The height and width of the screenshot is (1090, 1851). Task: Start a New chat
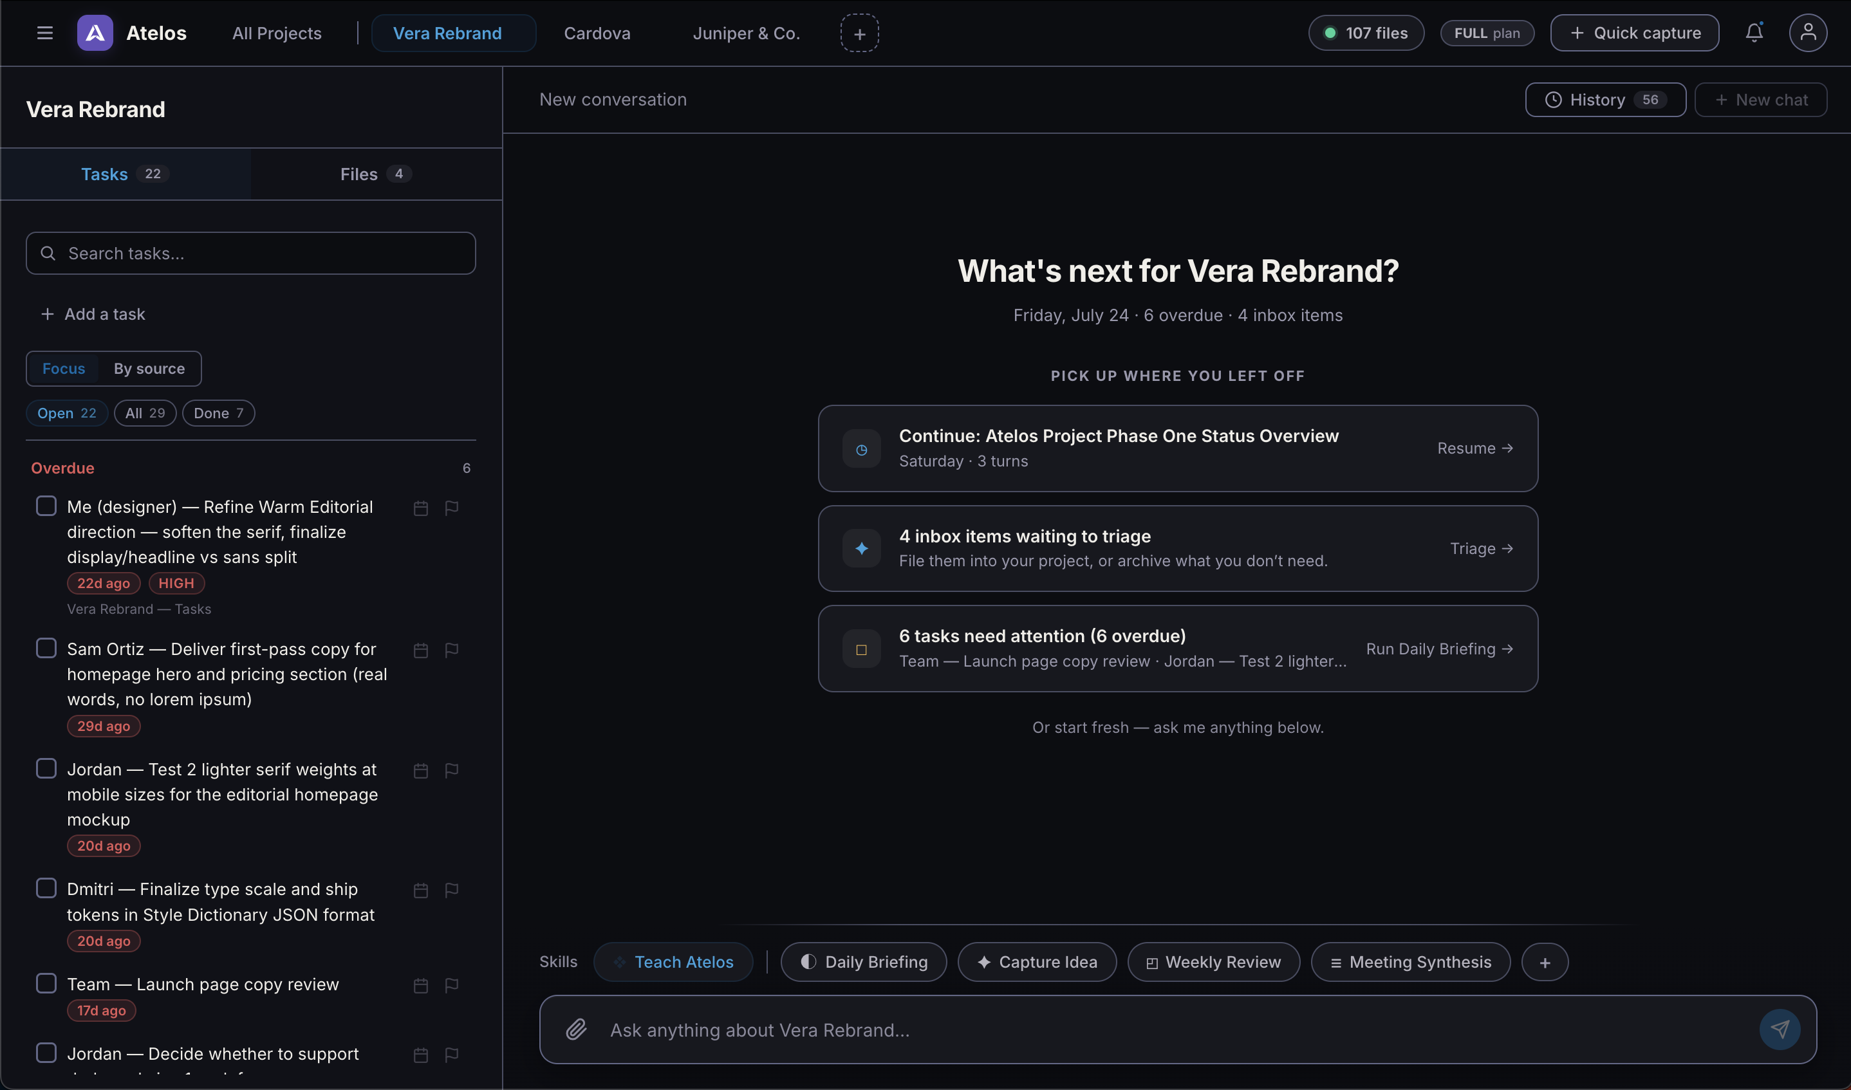tap(1761, 100)
